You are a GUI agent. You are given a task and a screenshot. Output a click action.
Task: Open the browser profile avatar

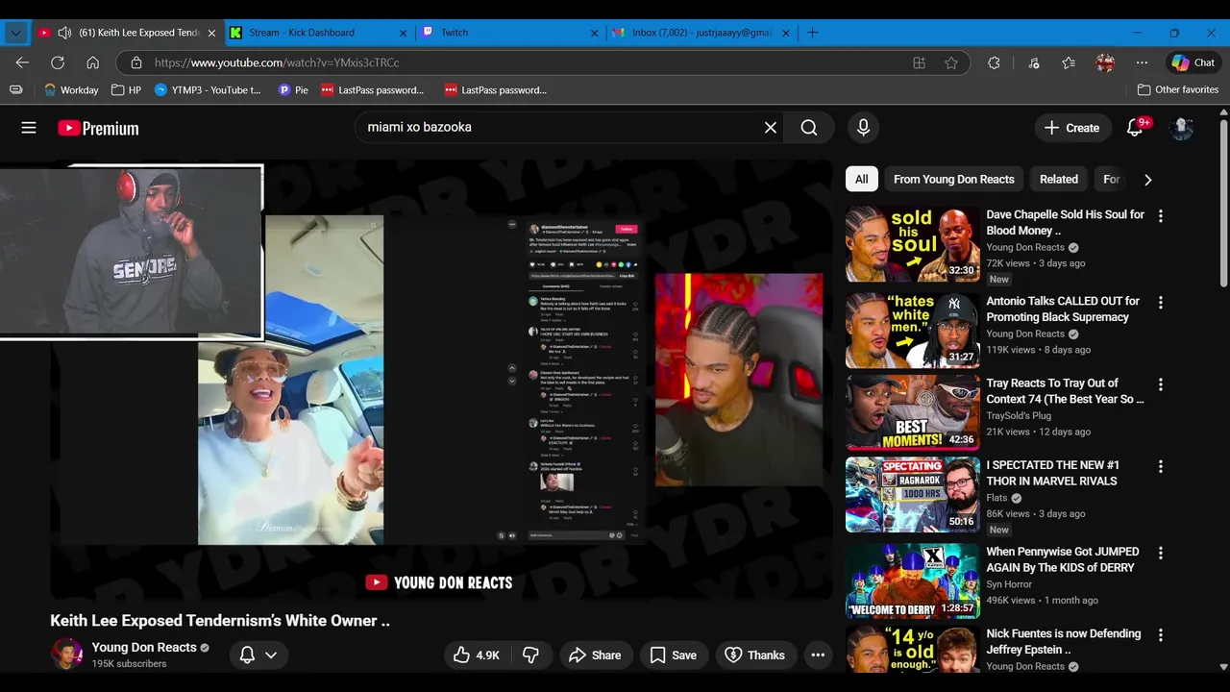point(1105,62)
